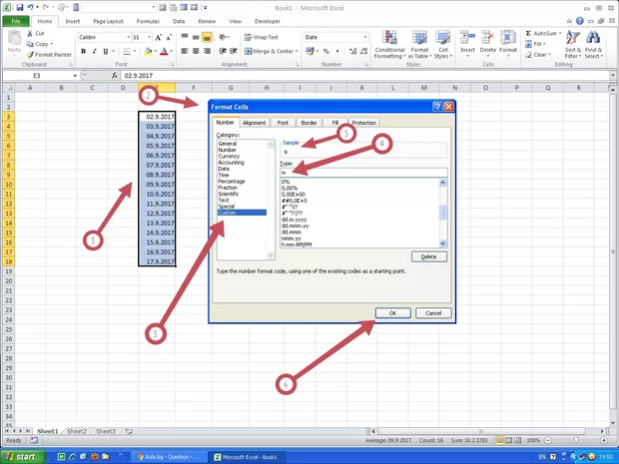Expand the Name Box dropdown for E3
619x464 pixels.
73,76
